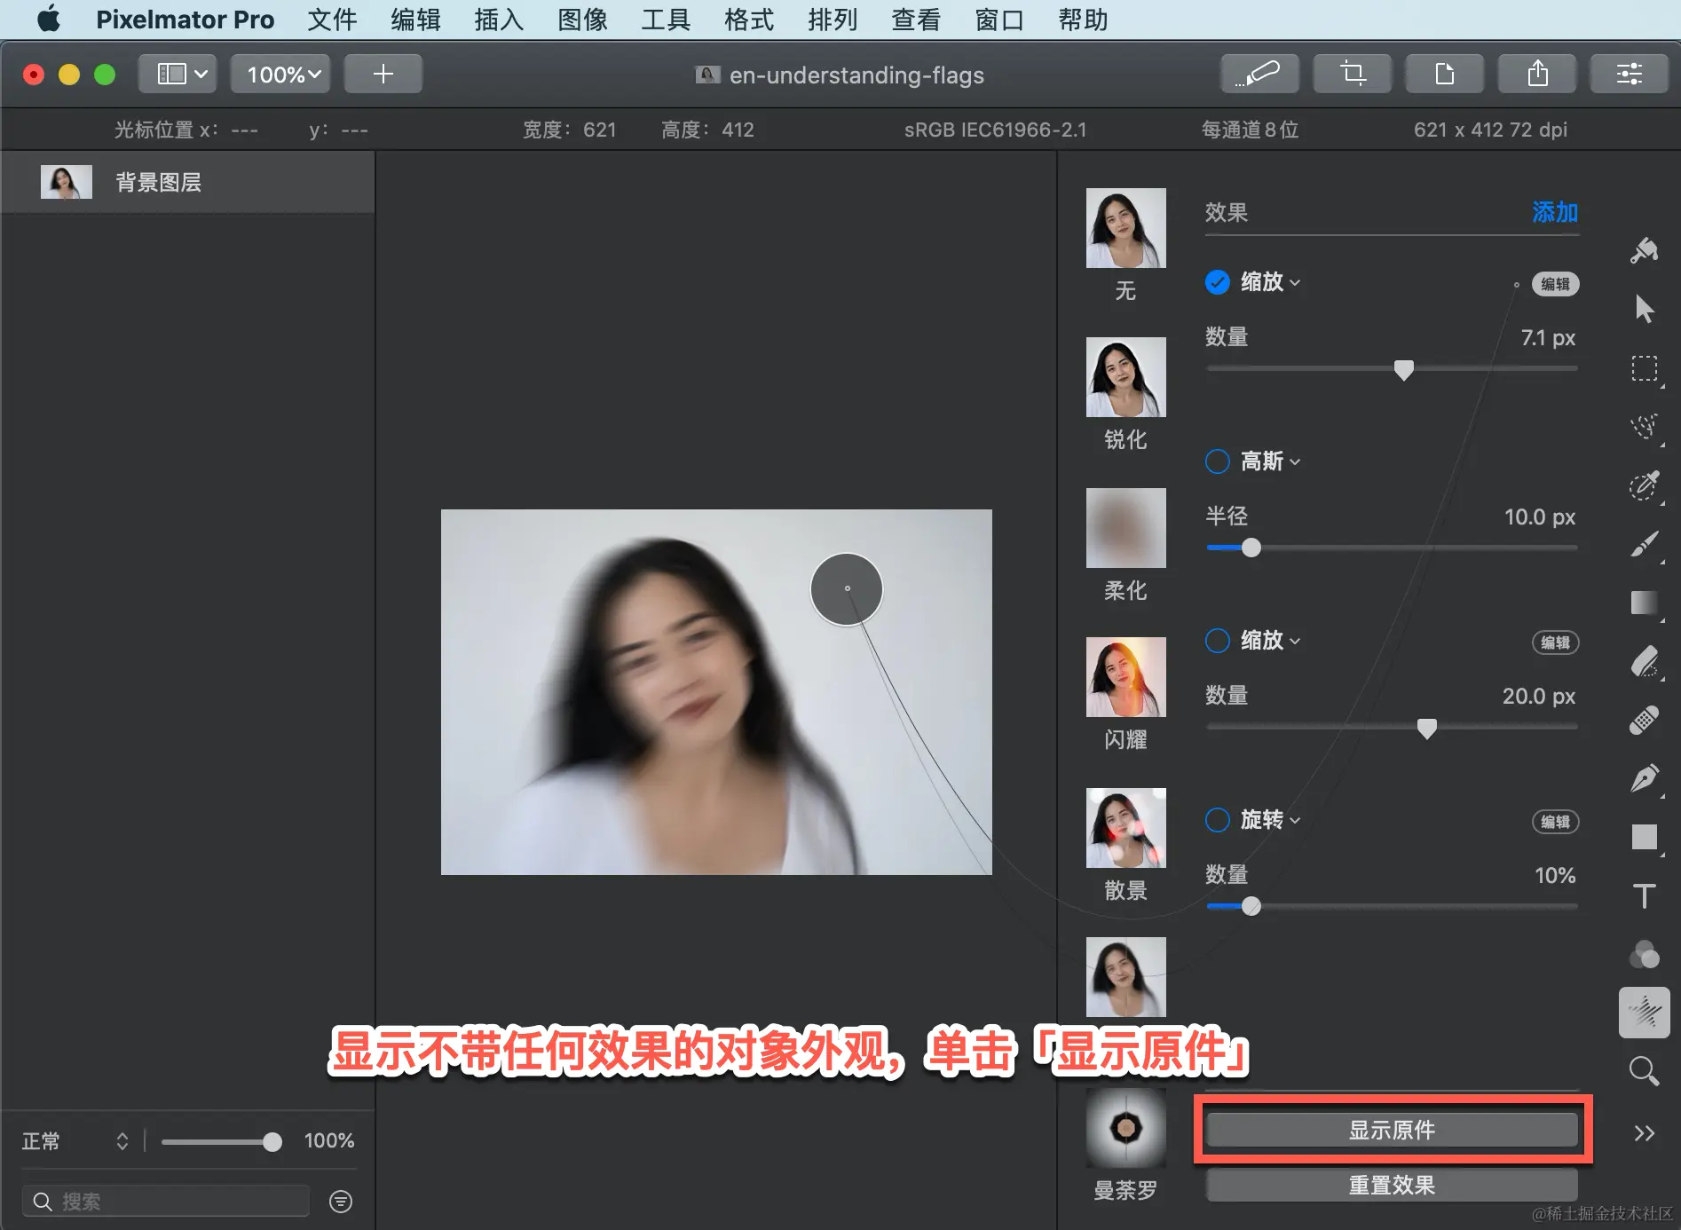
Task: Open the 排列 menu
Action: pyautogui.click(x=833, y=19)
